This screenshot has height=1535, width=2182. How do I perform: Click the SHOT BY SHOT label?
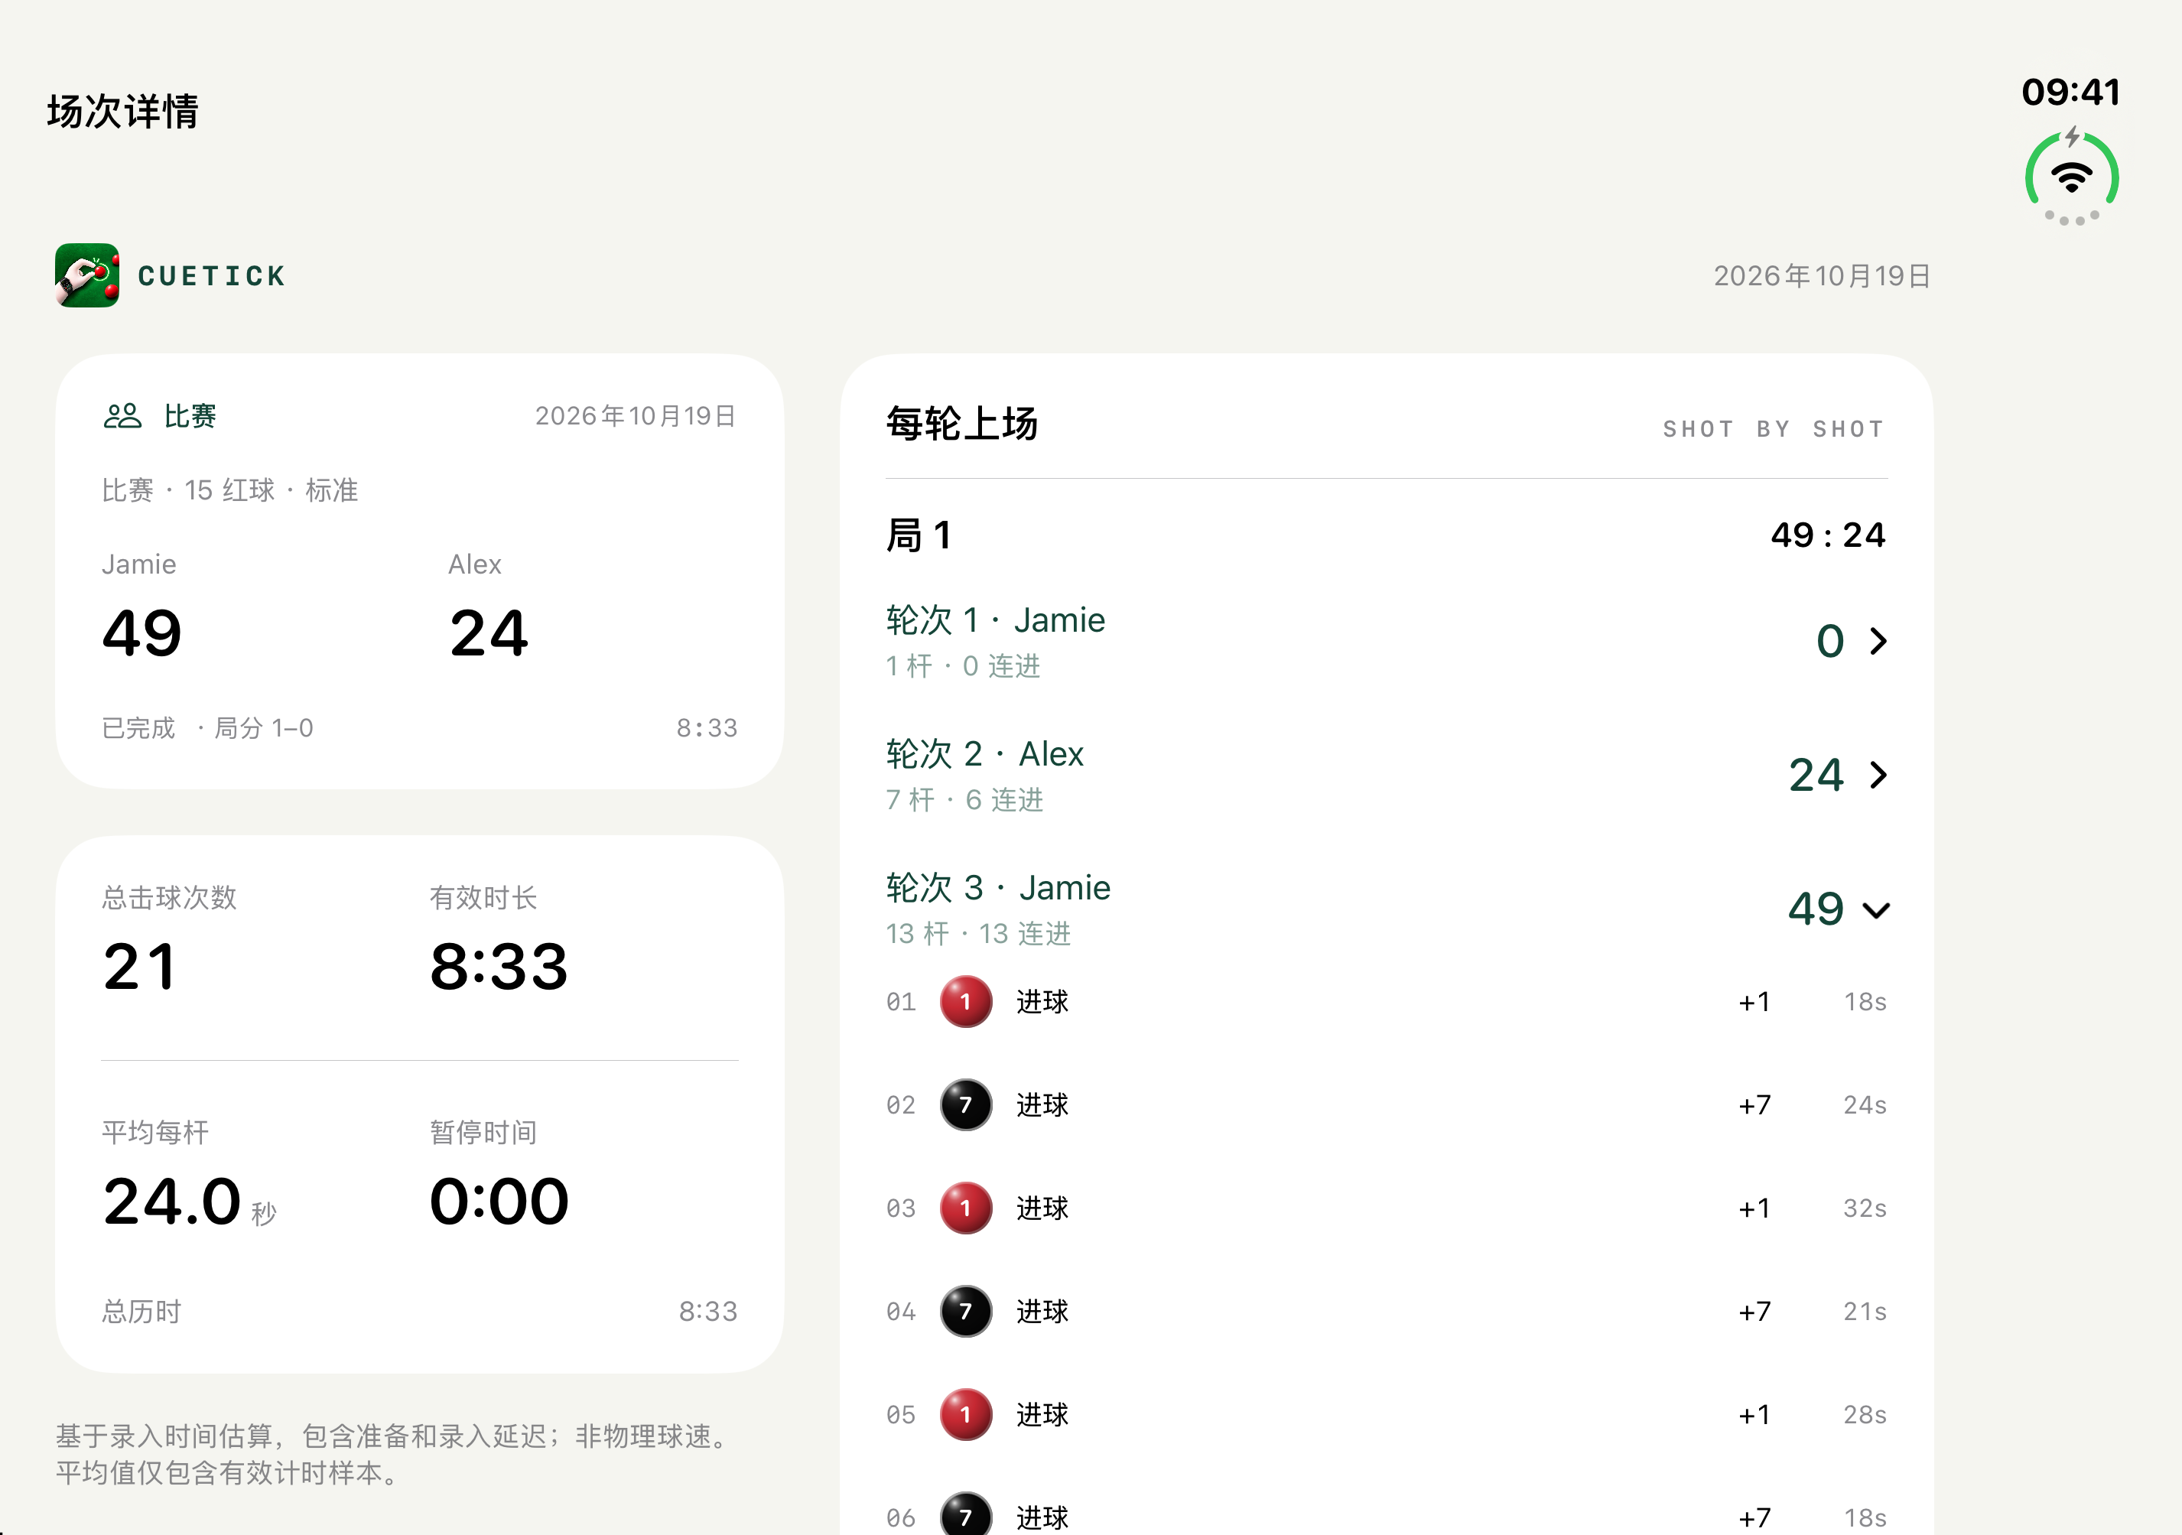[x=1774, y=430]
